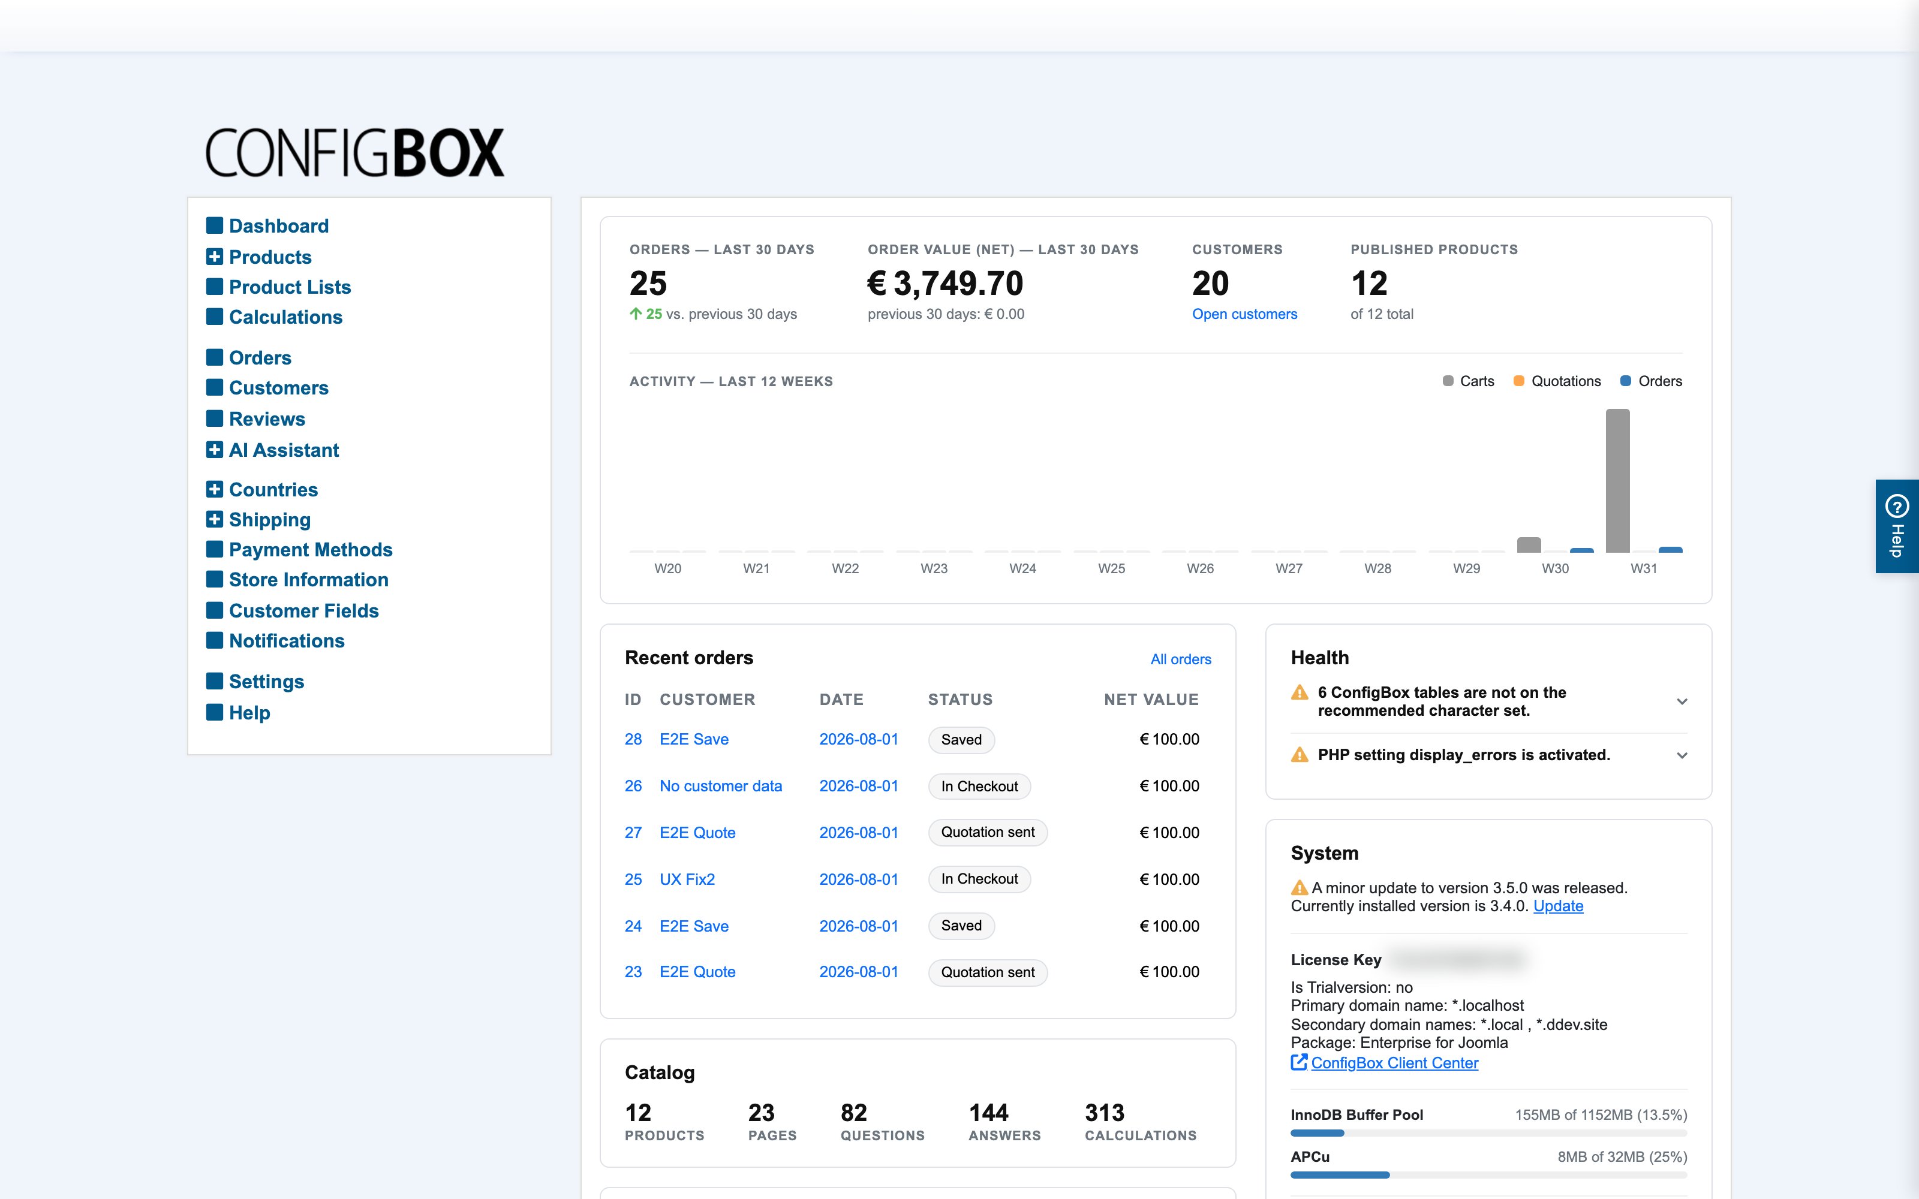Click the question mark icon on Help tab
Screen dimensions: 1919x1199
tap(1897, 506)
